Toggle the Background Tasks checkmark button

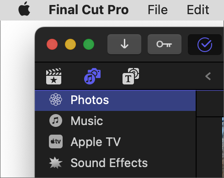(205, 45)
